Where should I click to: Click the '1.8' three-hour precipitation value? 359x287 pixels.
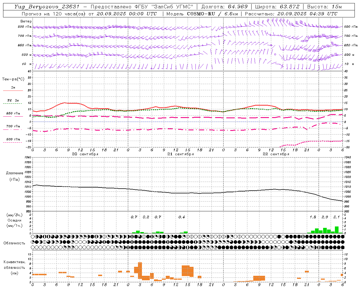pyautogui.click(x=313, y=217)
